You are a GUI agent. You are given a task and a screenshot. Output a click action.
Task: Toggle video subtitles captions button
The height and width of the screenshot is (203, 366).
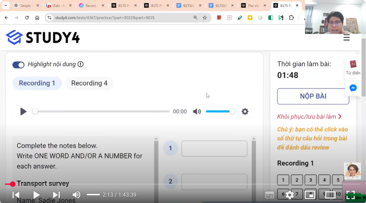[269, 195]
